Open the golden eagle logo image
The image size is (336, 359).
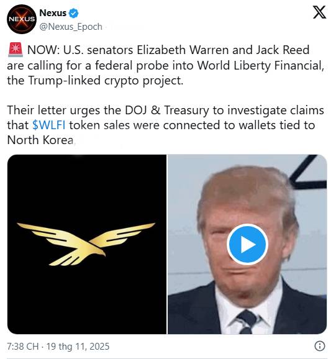point(87,244)
